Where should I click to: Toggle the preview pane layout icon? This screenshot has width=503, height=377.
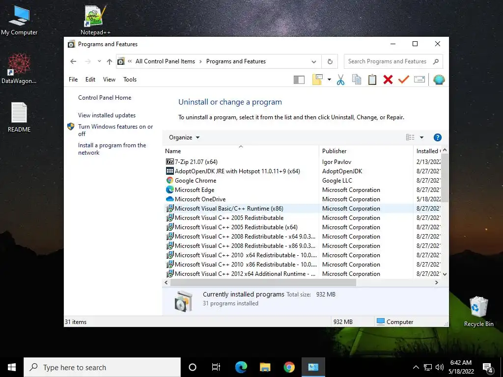tap(299, 80)
